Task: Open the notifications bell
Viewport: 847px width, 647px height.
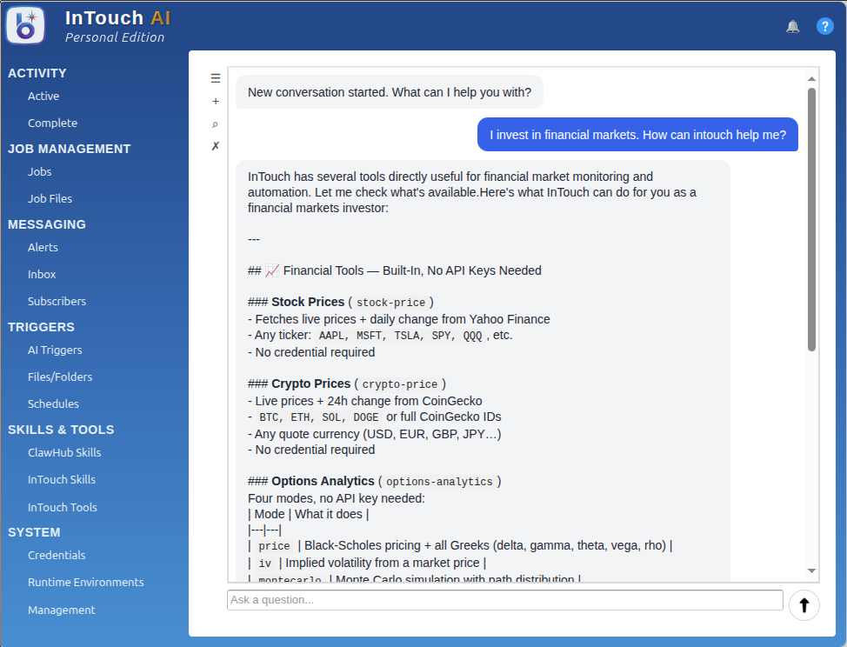Action: (792, 26)
